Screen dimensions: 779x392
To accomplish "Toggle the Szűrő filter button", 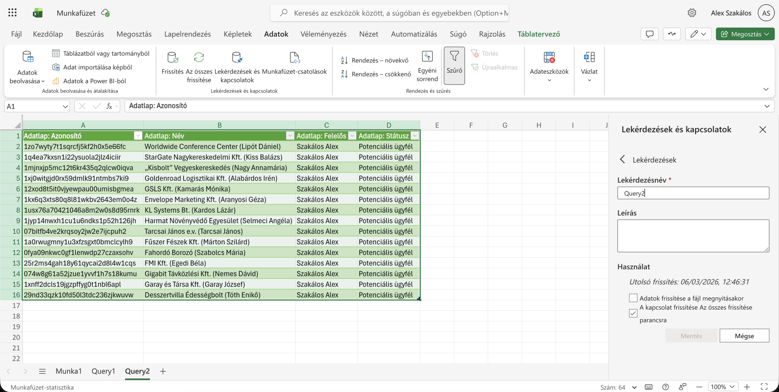I will [x=454, y=65].
